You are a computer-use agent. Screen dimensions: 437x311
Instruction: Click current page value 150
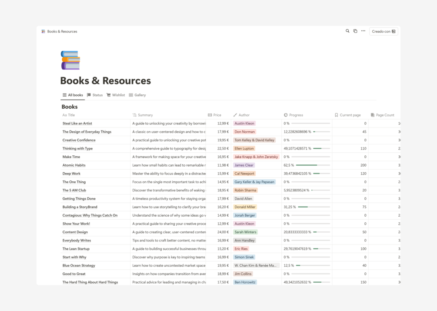pyautogui.click(x=363, y=282)
